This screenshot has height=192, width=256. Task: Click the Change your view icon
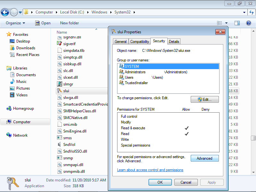[219, 23]
